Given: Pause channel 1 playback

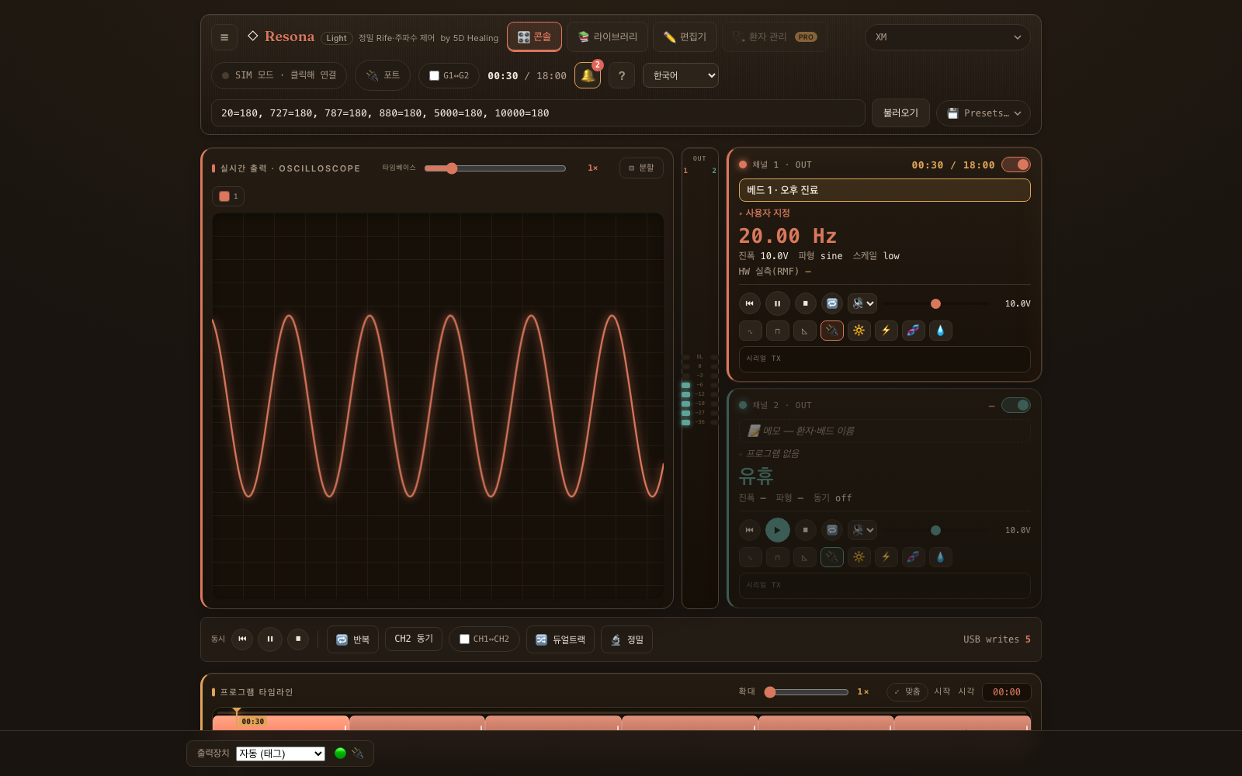Looking at the screenshot, I should 778,303.
